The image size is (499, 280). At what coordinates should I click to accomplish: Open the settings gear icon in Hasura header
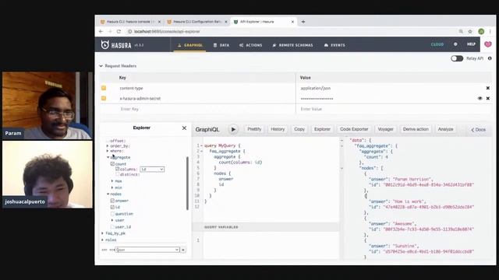455,44
